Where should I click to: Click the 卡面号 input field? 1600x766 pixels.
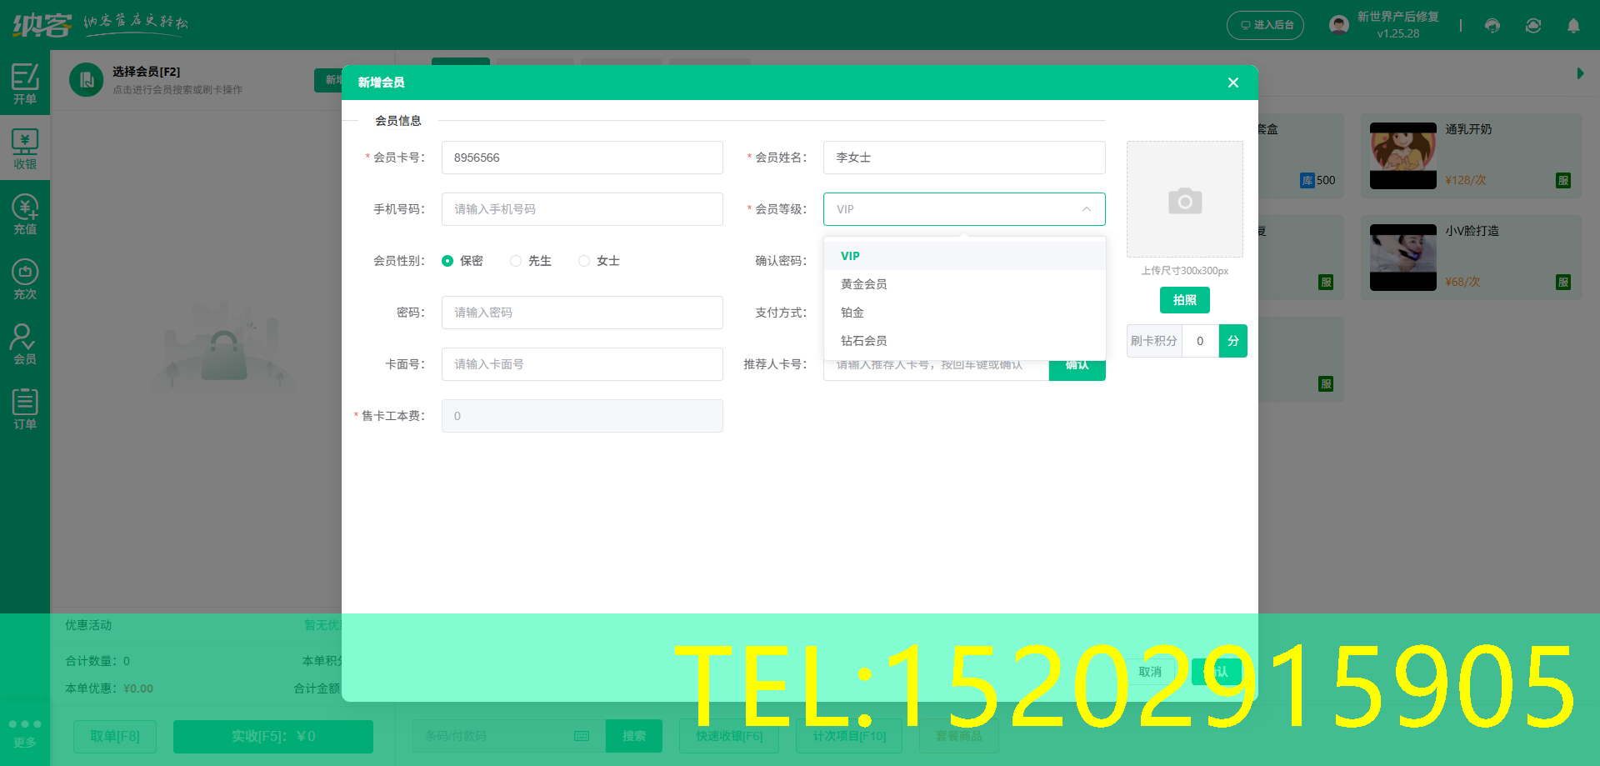click(582, 364)
